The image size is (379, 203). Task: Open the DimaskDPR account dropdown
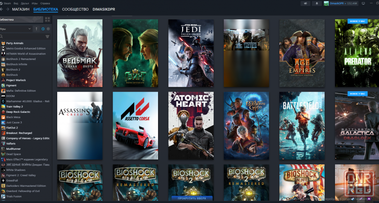[x=338, y=3]
